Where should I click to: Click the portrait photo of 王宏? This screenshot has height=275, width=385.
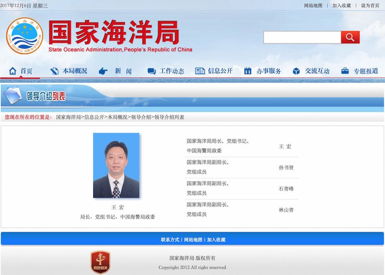tap(116, 165)
